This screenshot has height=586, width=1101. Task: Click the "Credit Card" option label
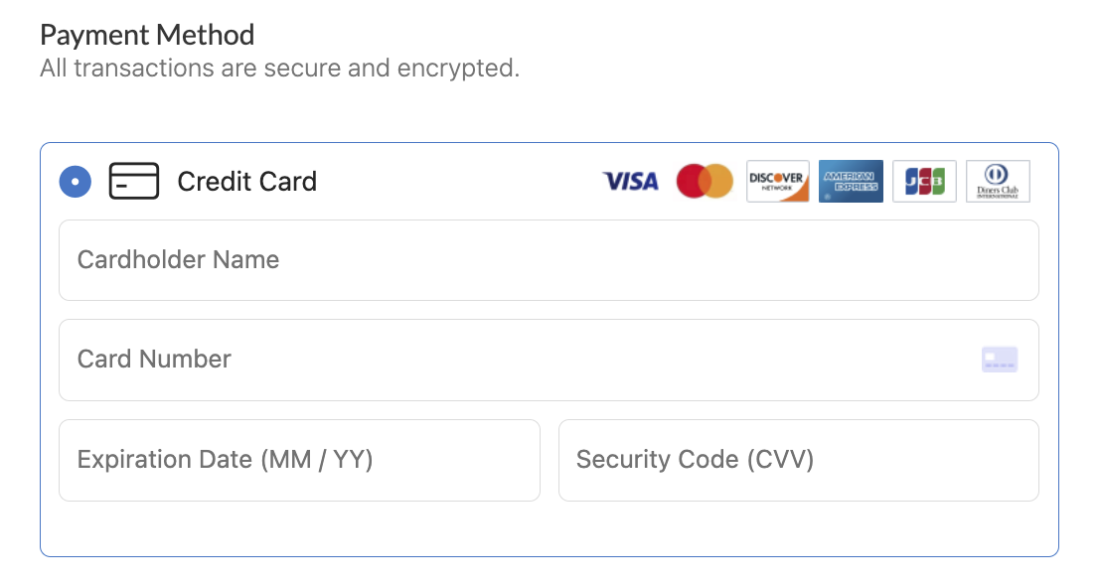(246, 182)
